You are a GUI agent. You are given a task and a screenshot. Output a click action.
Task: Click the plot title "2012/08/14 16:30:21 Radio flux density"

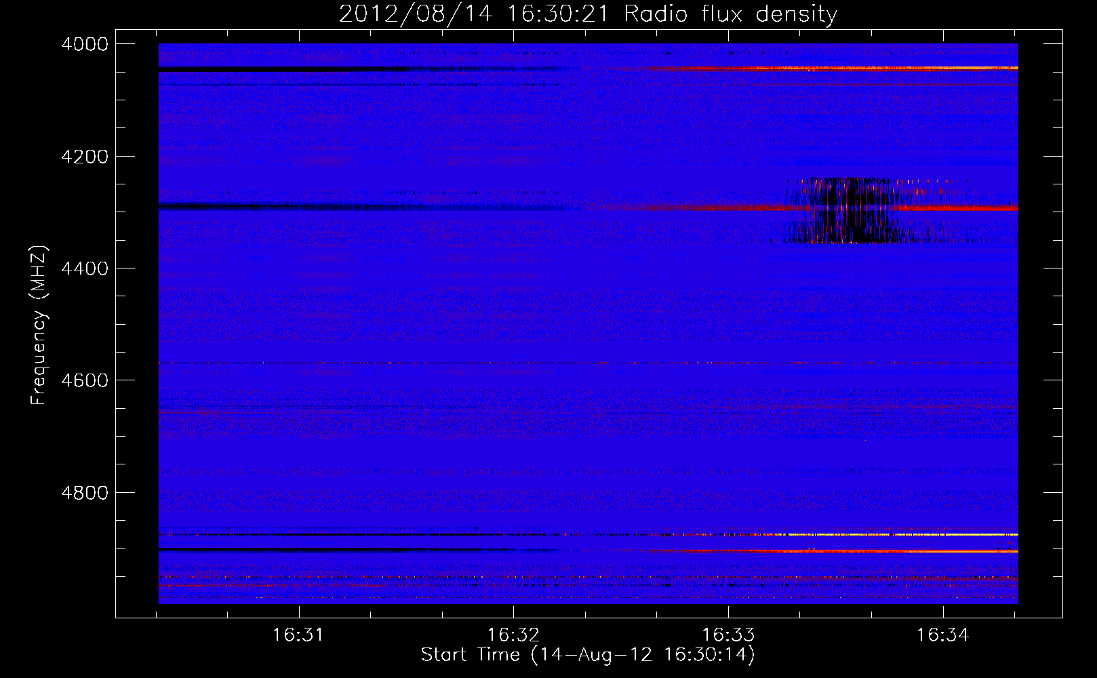point(588,14)
